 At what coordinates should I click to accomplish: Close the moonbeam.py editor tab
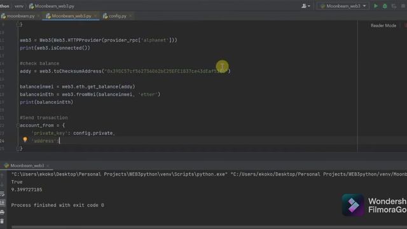tap(39, 16)
